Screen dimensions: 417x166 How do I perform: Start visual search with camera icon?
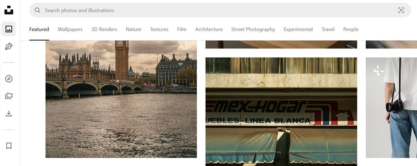(x=401, y=10)
